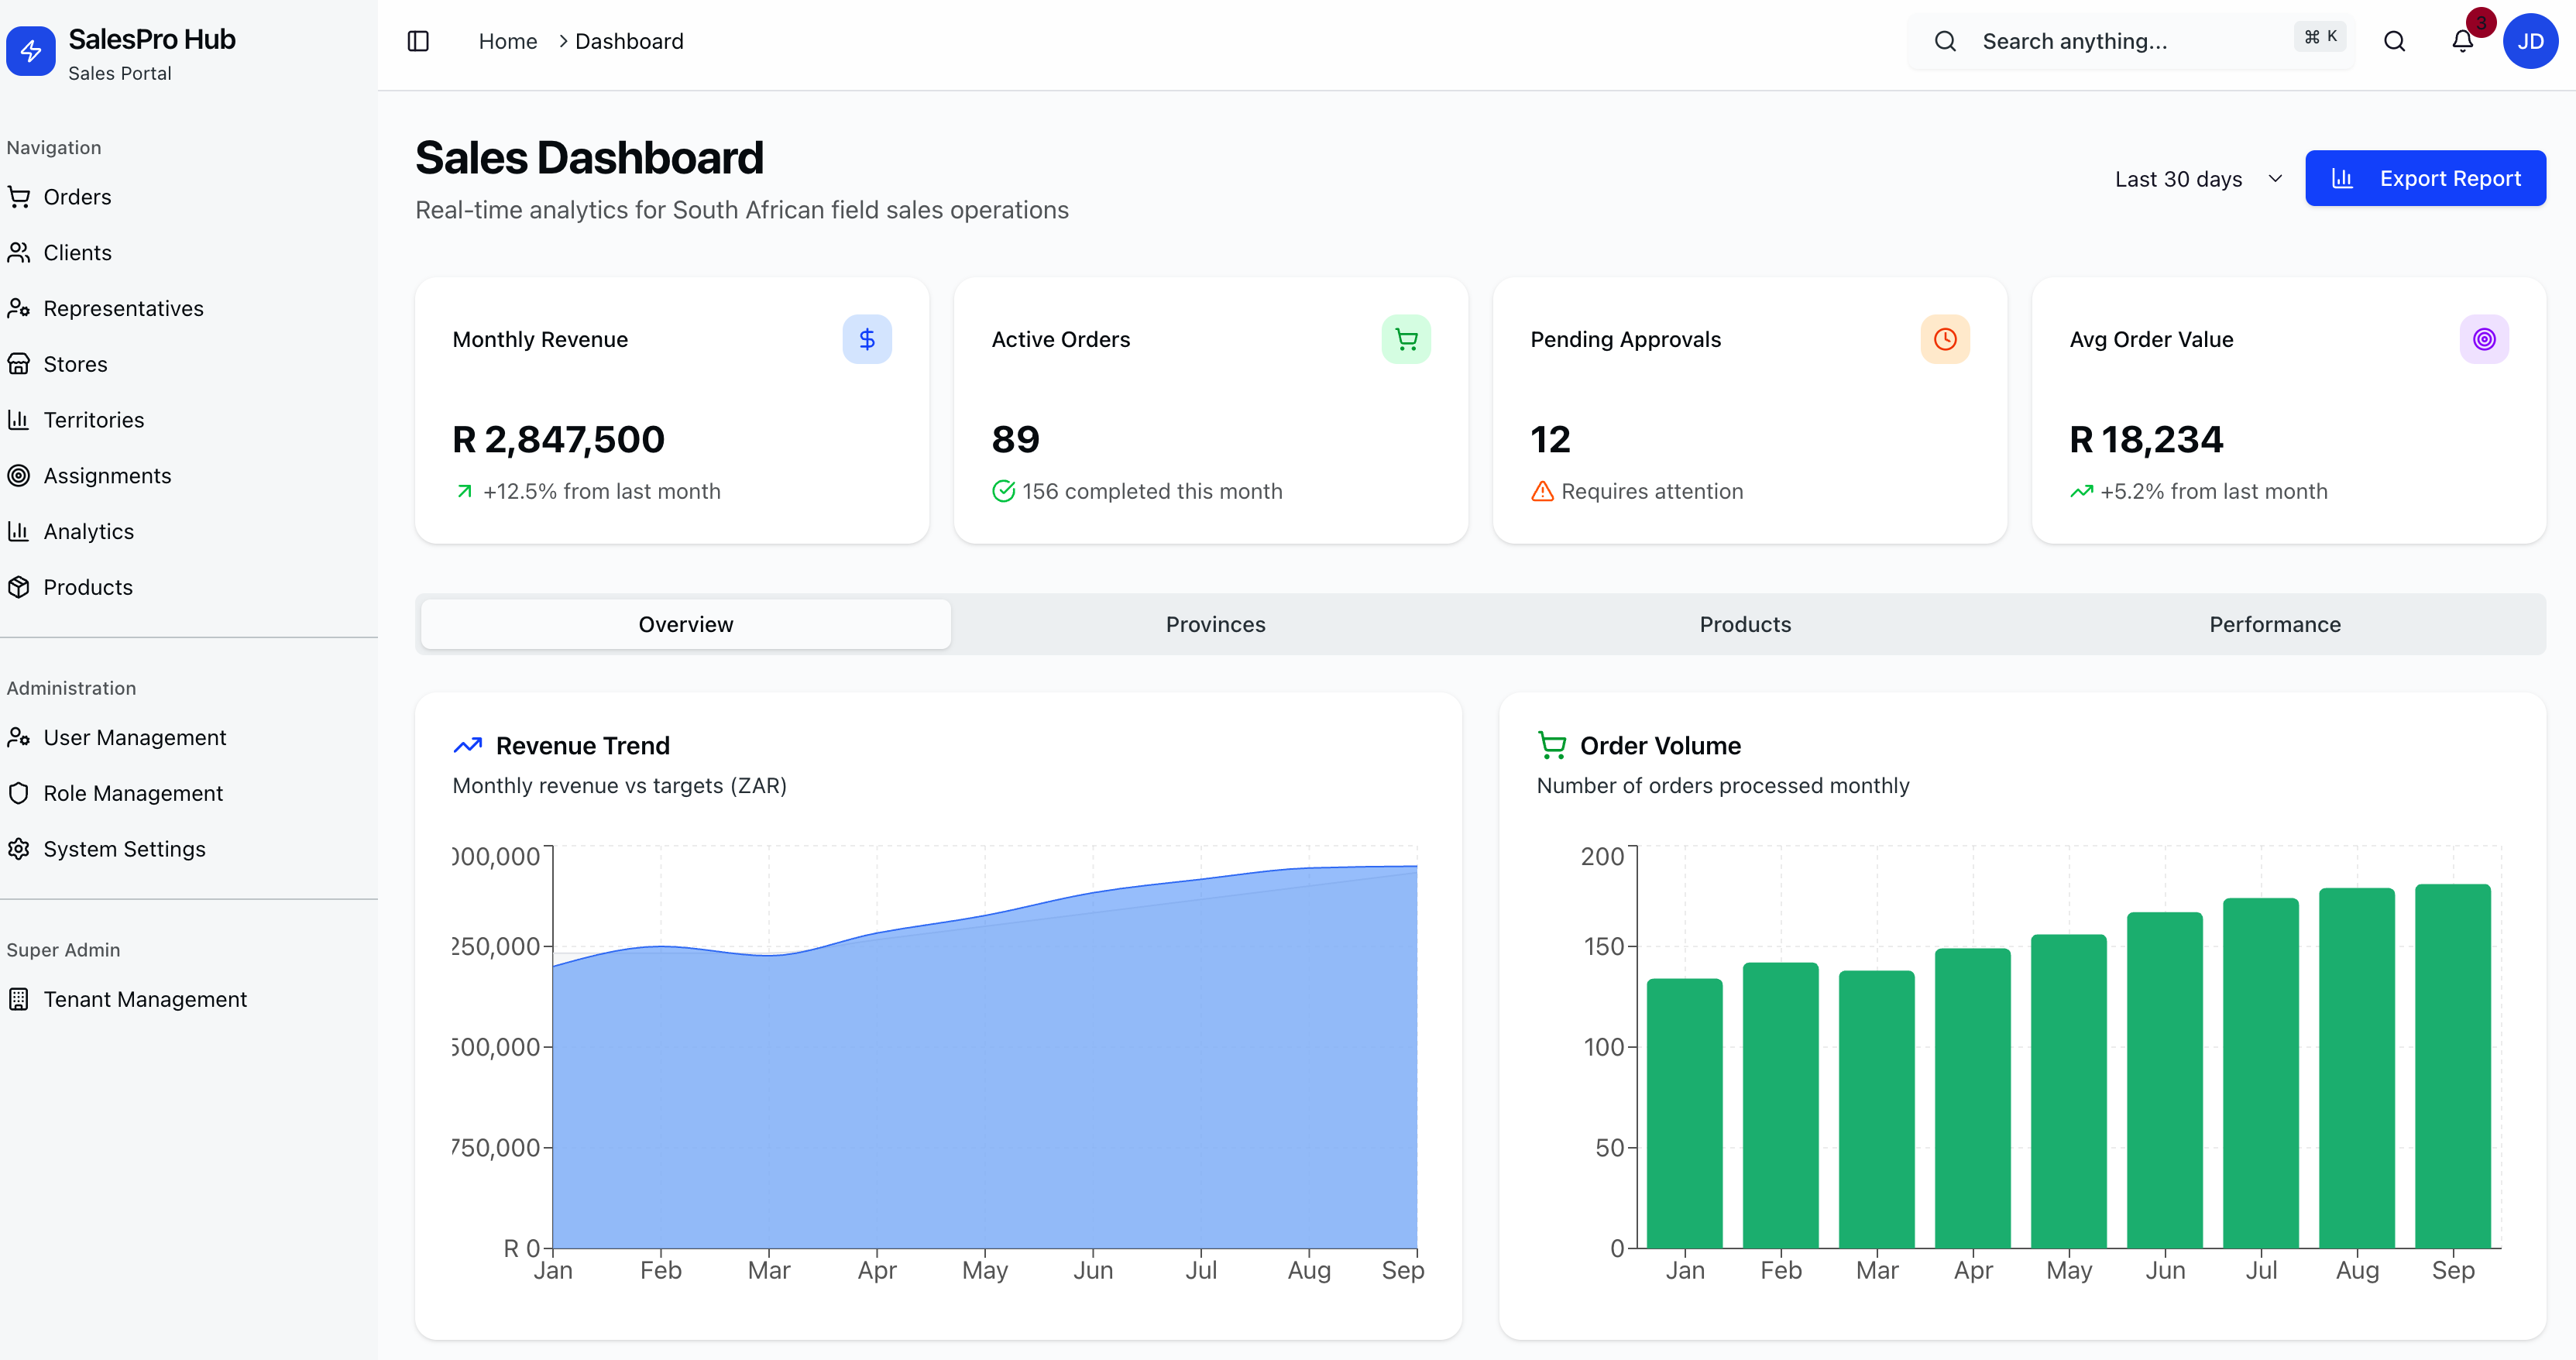The image size is (2576, 1360).
Task: Click the notification bell icon
Action: click(2462, 41)
